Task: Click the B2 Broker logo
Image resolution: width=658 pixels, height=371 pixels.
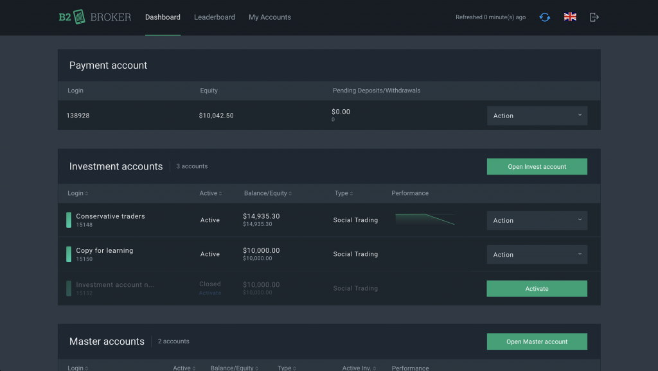Action: 95,17
